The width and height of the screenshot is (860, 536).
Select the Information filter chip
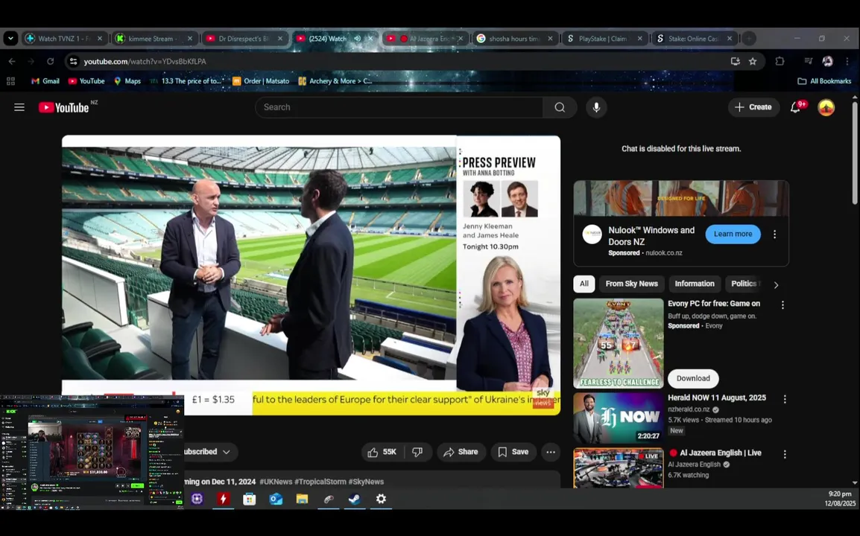coord(695,284)
